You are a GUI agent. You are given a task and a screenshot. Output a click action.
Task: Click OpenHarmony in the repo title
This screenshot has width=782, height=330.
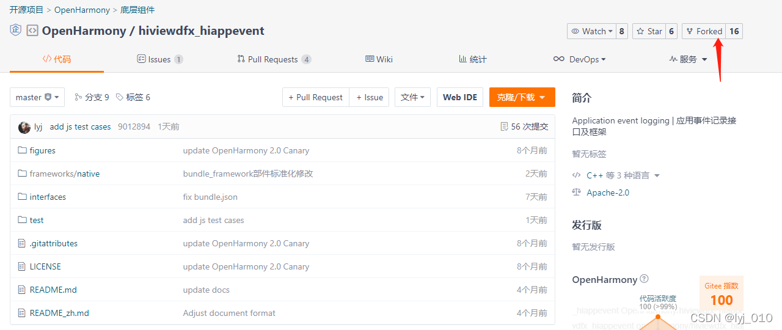[84, 31]
